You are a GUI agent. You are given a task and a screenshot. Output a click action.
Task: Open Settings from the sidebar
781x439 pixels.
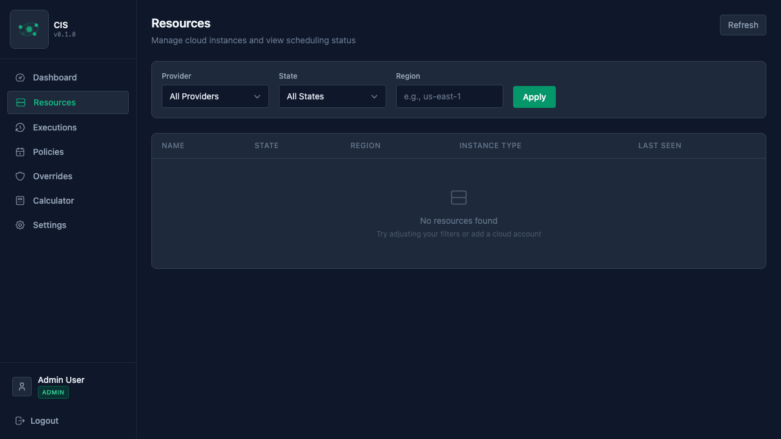[x=68, y=225]
